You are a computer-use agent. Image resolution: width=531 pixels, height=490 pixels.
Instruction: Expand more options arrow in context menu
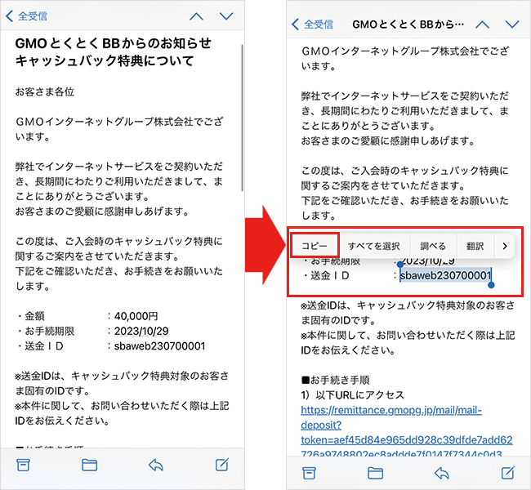pyautogui.click(x=505, y=245)
